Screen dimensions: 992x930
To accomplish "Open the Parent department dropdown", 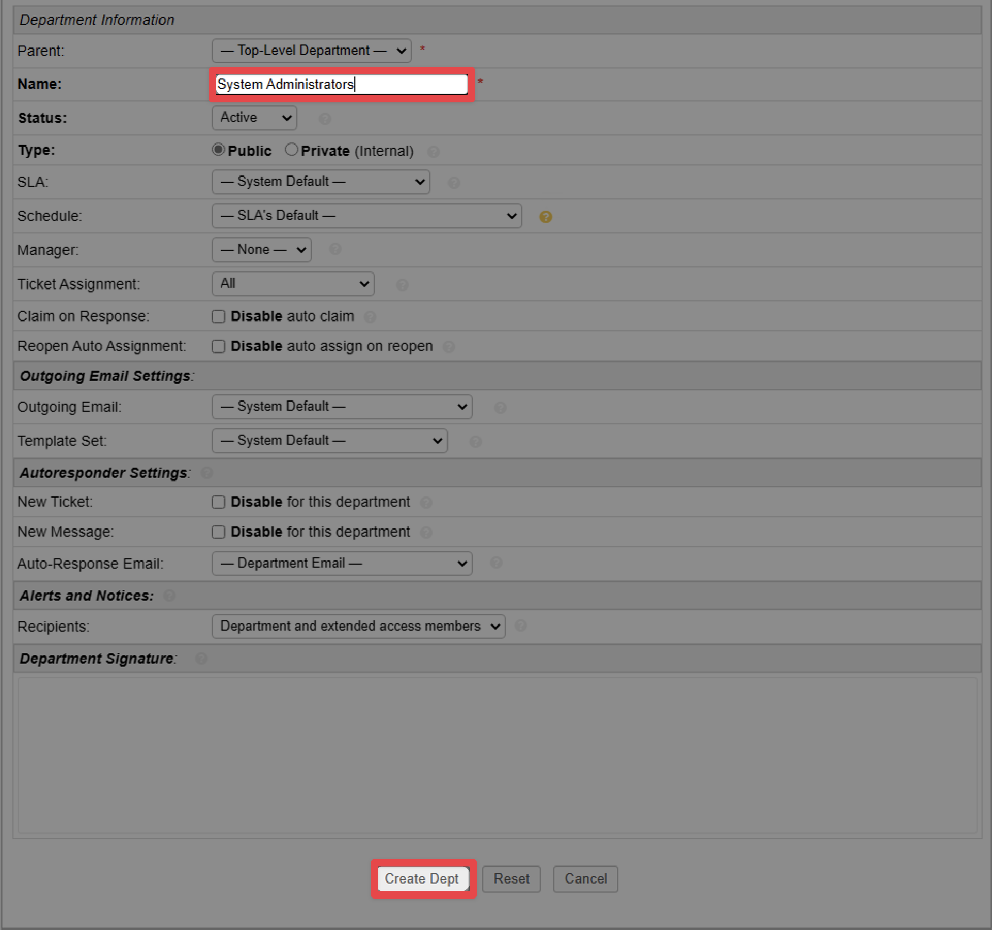I will point(311,51).
